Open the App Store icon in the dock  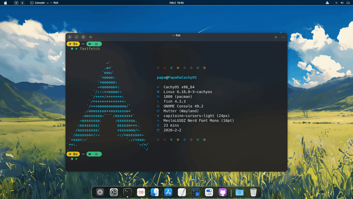[168, 193]
